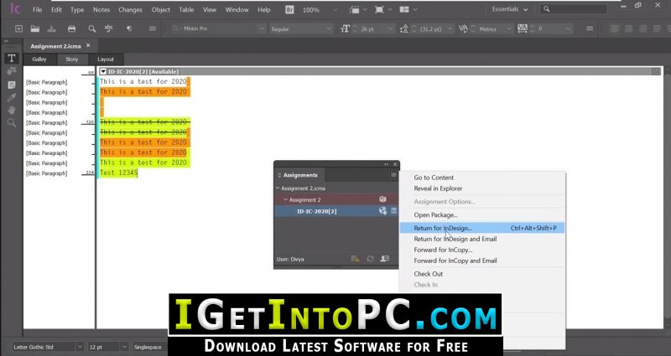Select the Hand tool
The width and height of the screenshot is (671, 356).
click(x=12, y=110)
